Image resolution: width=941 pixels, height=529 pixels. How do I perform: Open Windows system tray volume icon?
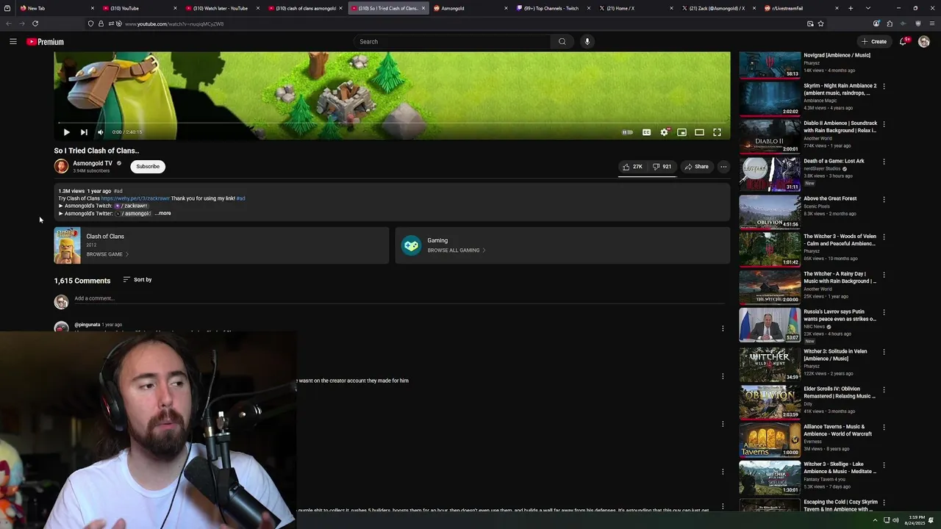pos(895,520)
